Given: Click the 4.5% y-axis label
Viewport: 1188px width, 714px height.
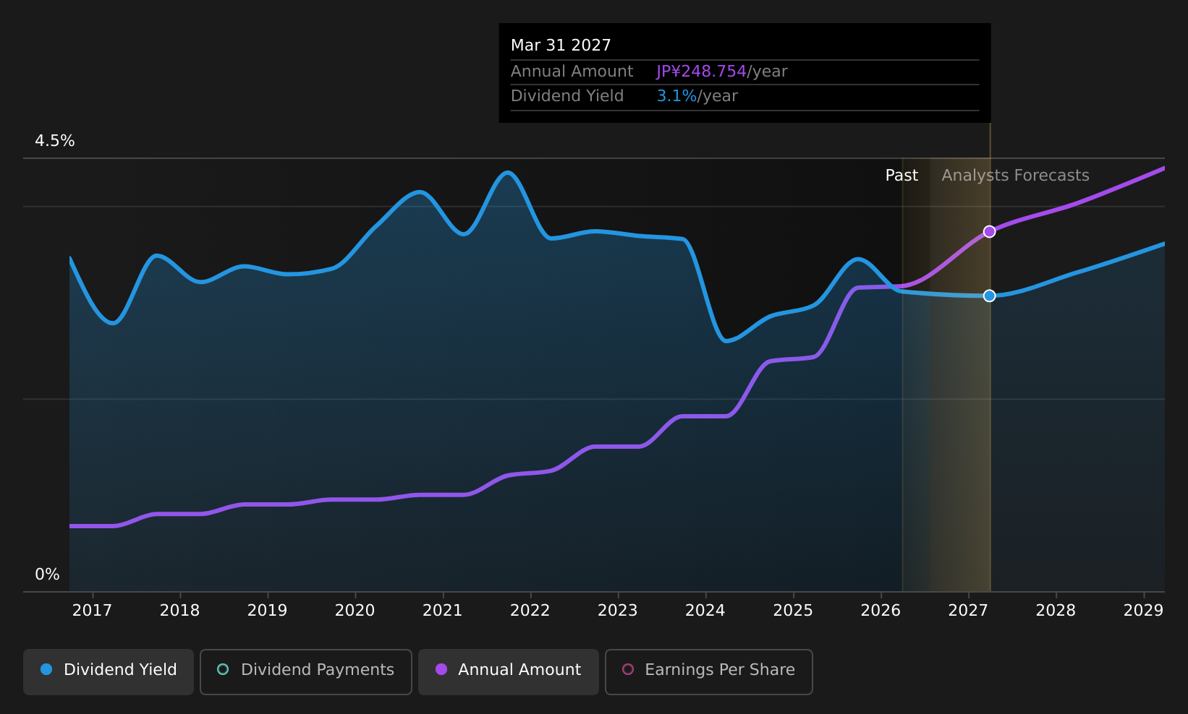Looking at the screenshot, I should pos(55,141).
